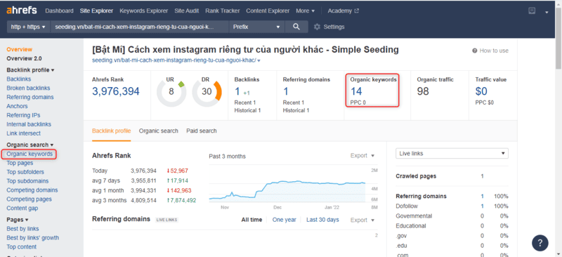Open Competing pages in sidebar
The width and height of the screenshot is (562, 257).
29,199
